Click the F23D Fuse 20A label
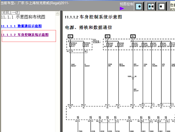 tap(122, 45)
